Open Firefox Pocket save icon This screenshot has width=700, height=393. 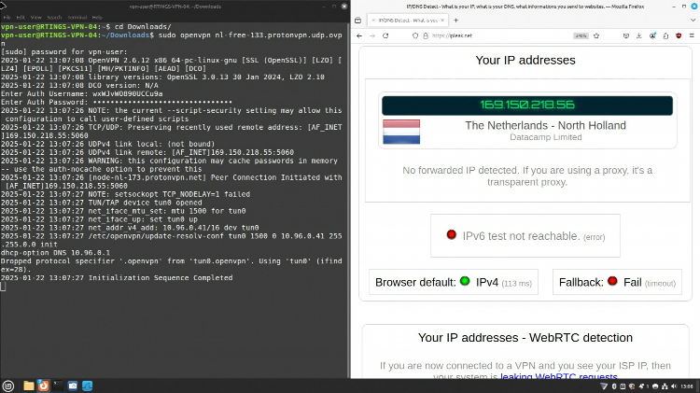[x=626, y=35]
